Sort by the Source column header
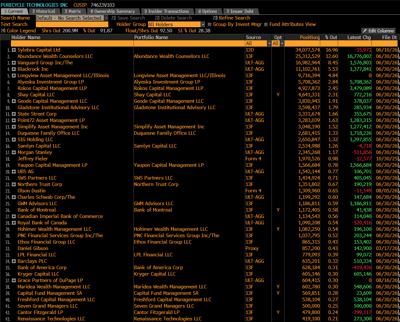Screen dimensions: 400x322 (253, 37)
